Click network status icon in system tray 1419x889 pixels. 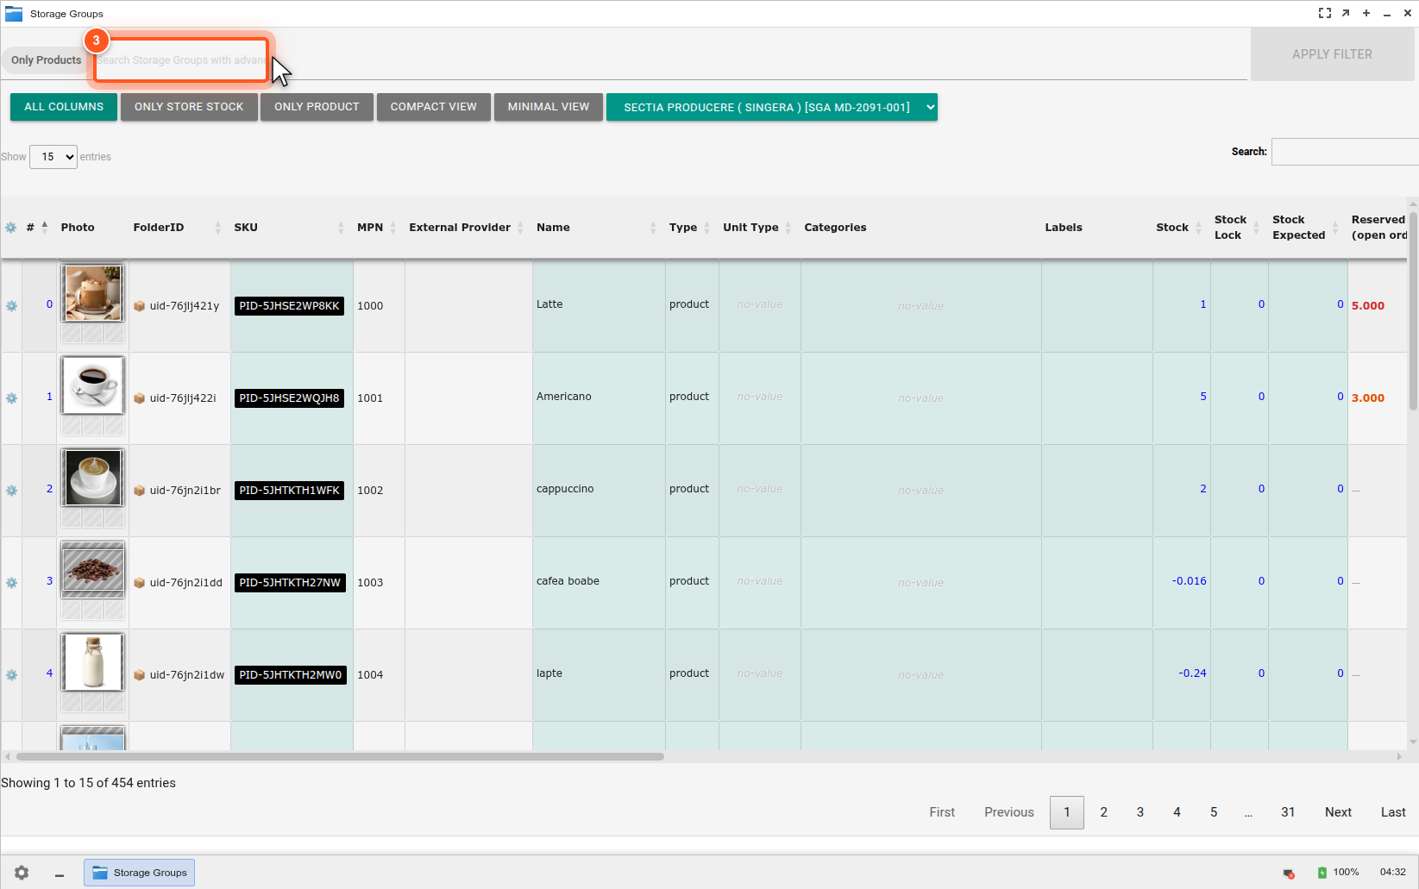click(1289, 873)
